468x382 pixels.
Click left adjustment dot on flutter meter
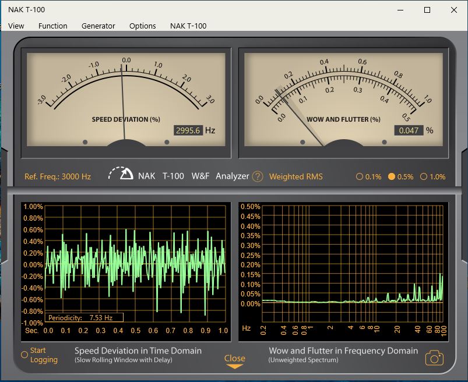(x=302, y=142)
